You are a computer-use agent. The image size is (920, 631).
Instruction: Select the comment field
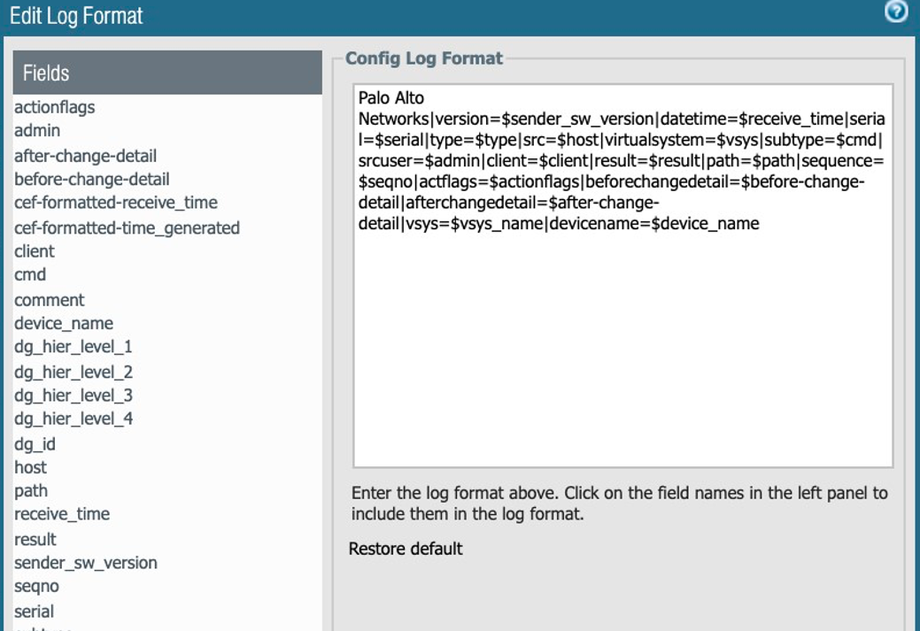(50, 300)
